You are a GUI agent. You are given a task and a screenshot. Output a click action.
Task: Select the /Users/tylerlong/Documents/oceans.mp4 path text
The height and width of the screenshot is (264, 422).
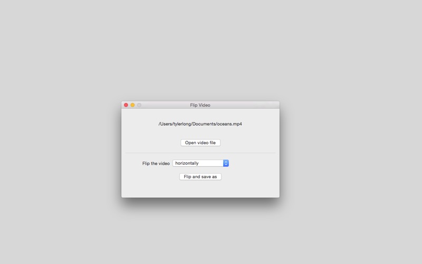(200, 124)
